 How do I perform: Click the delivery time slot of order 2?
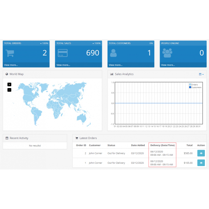pos(161,155)
